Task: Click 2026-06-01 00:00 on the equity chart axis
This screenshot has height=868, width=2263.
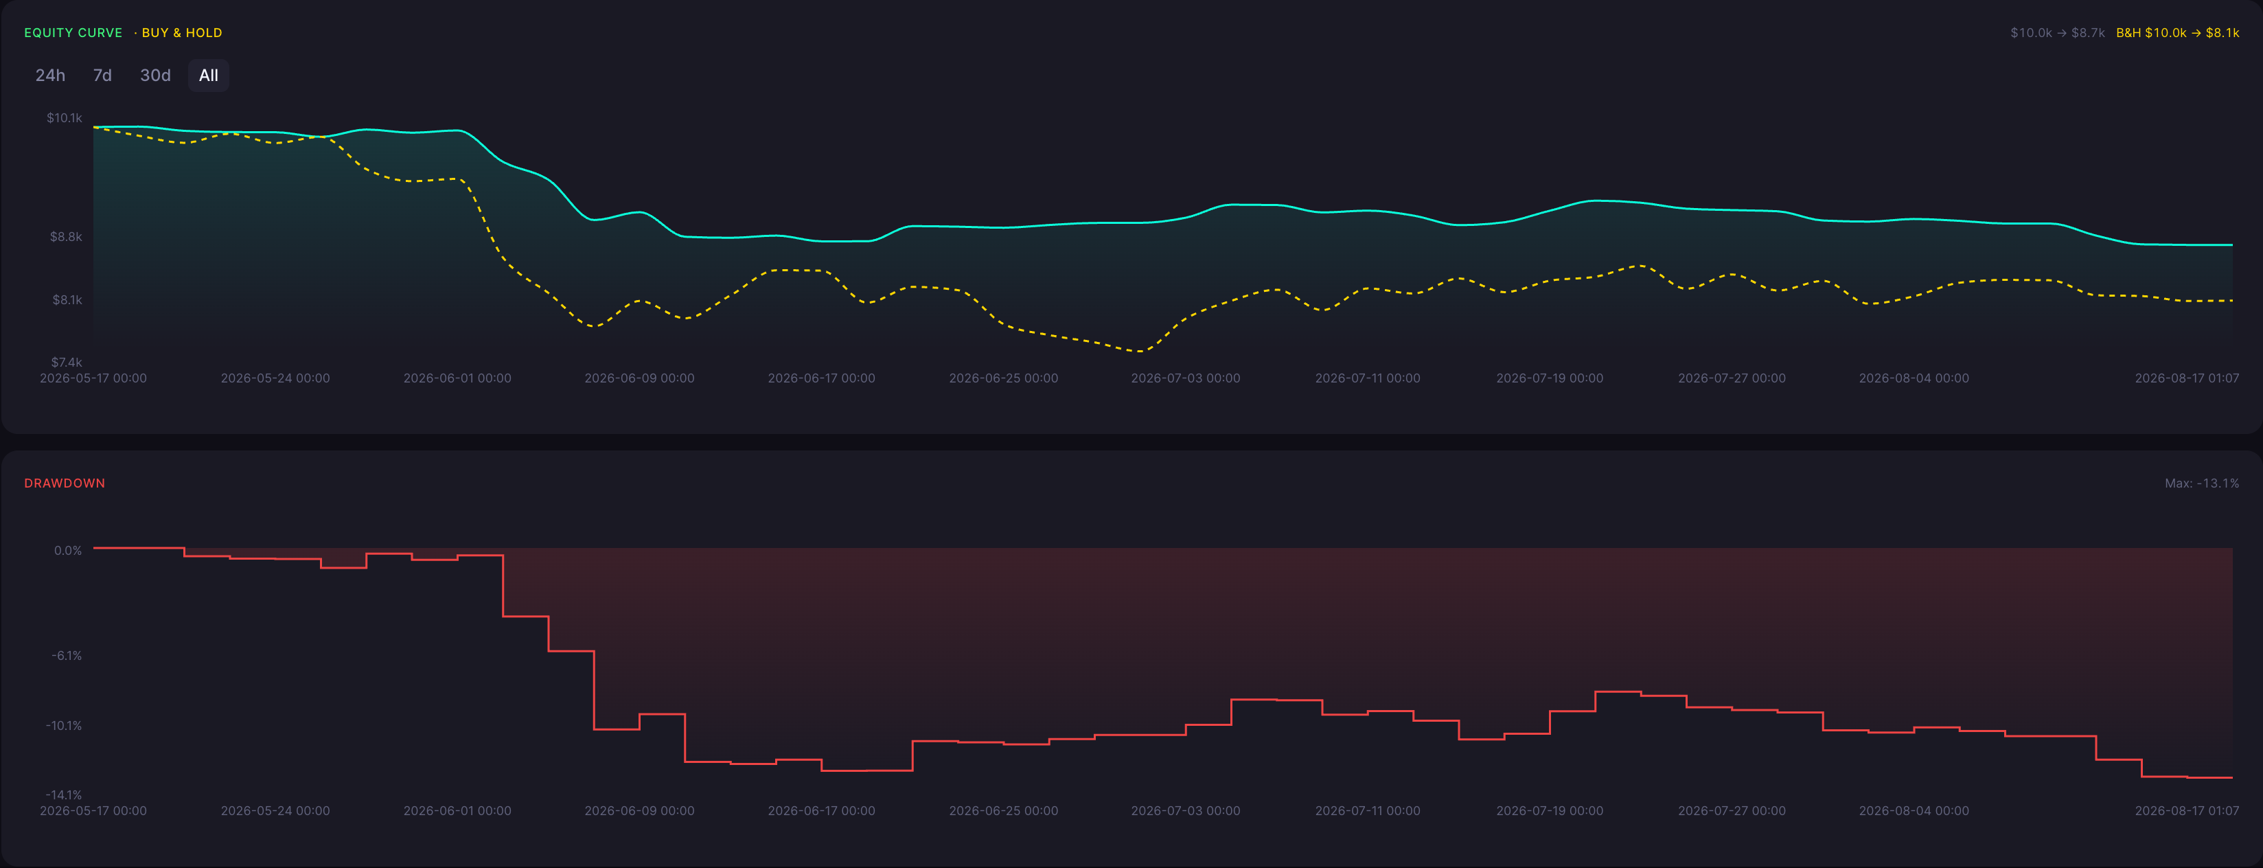Action: coord(457,378)
